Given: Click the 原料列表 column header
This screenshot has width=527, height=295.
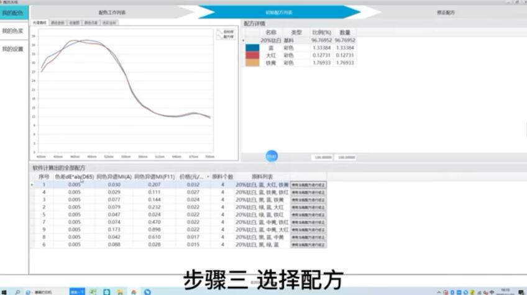Looking at the screenshot, I should tap(262, 177).
